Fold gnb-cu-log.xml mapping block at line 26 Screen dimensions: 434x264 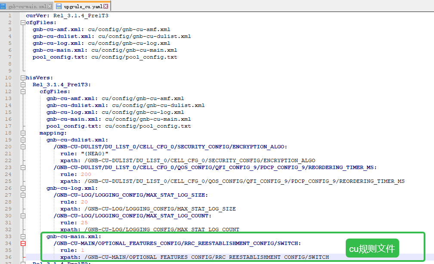point(22,188)
